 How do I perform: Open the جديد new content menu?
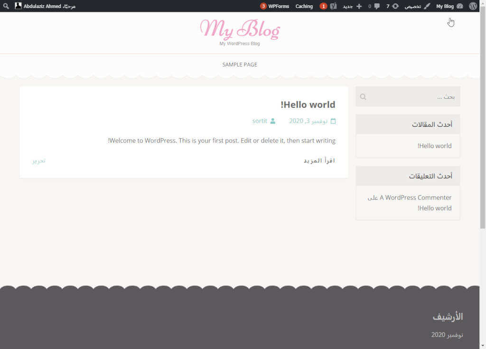pos(352,6)
